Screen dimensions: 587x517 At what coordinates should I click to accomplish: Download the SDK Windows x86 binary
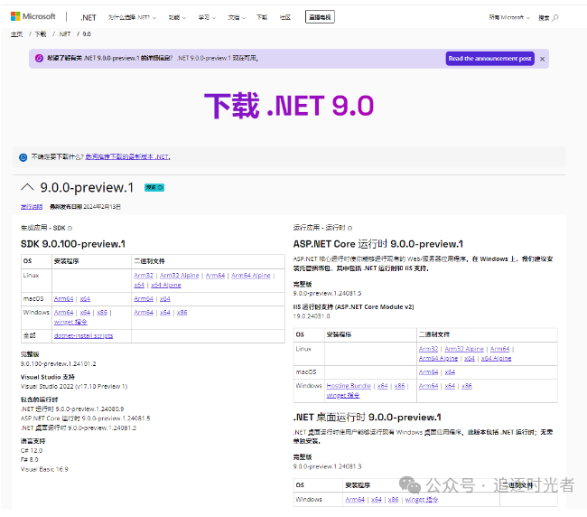pyautogui.click(x=182, y=313)
